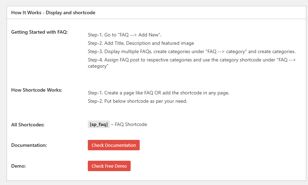Click the FAQ Shortcode description text
The height and width of the screenshot is (185, 308).
pos(131,124)
